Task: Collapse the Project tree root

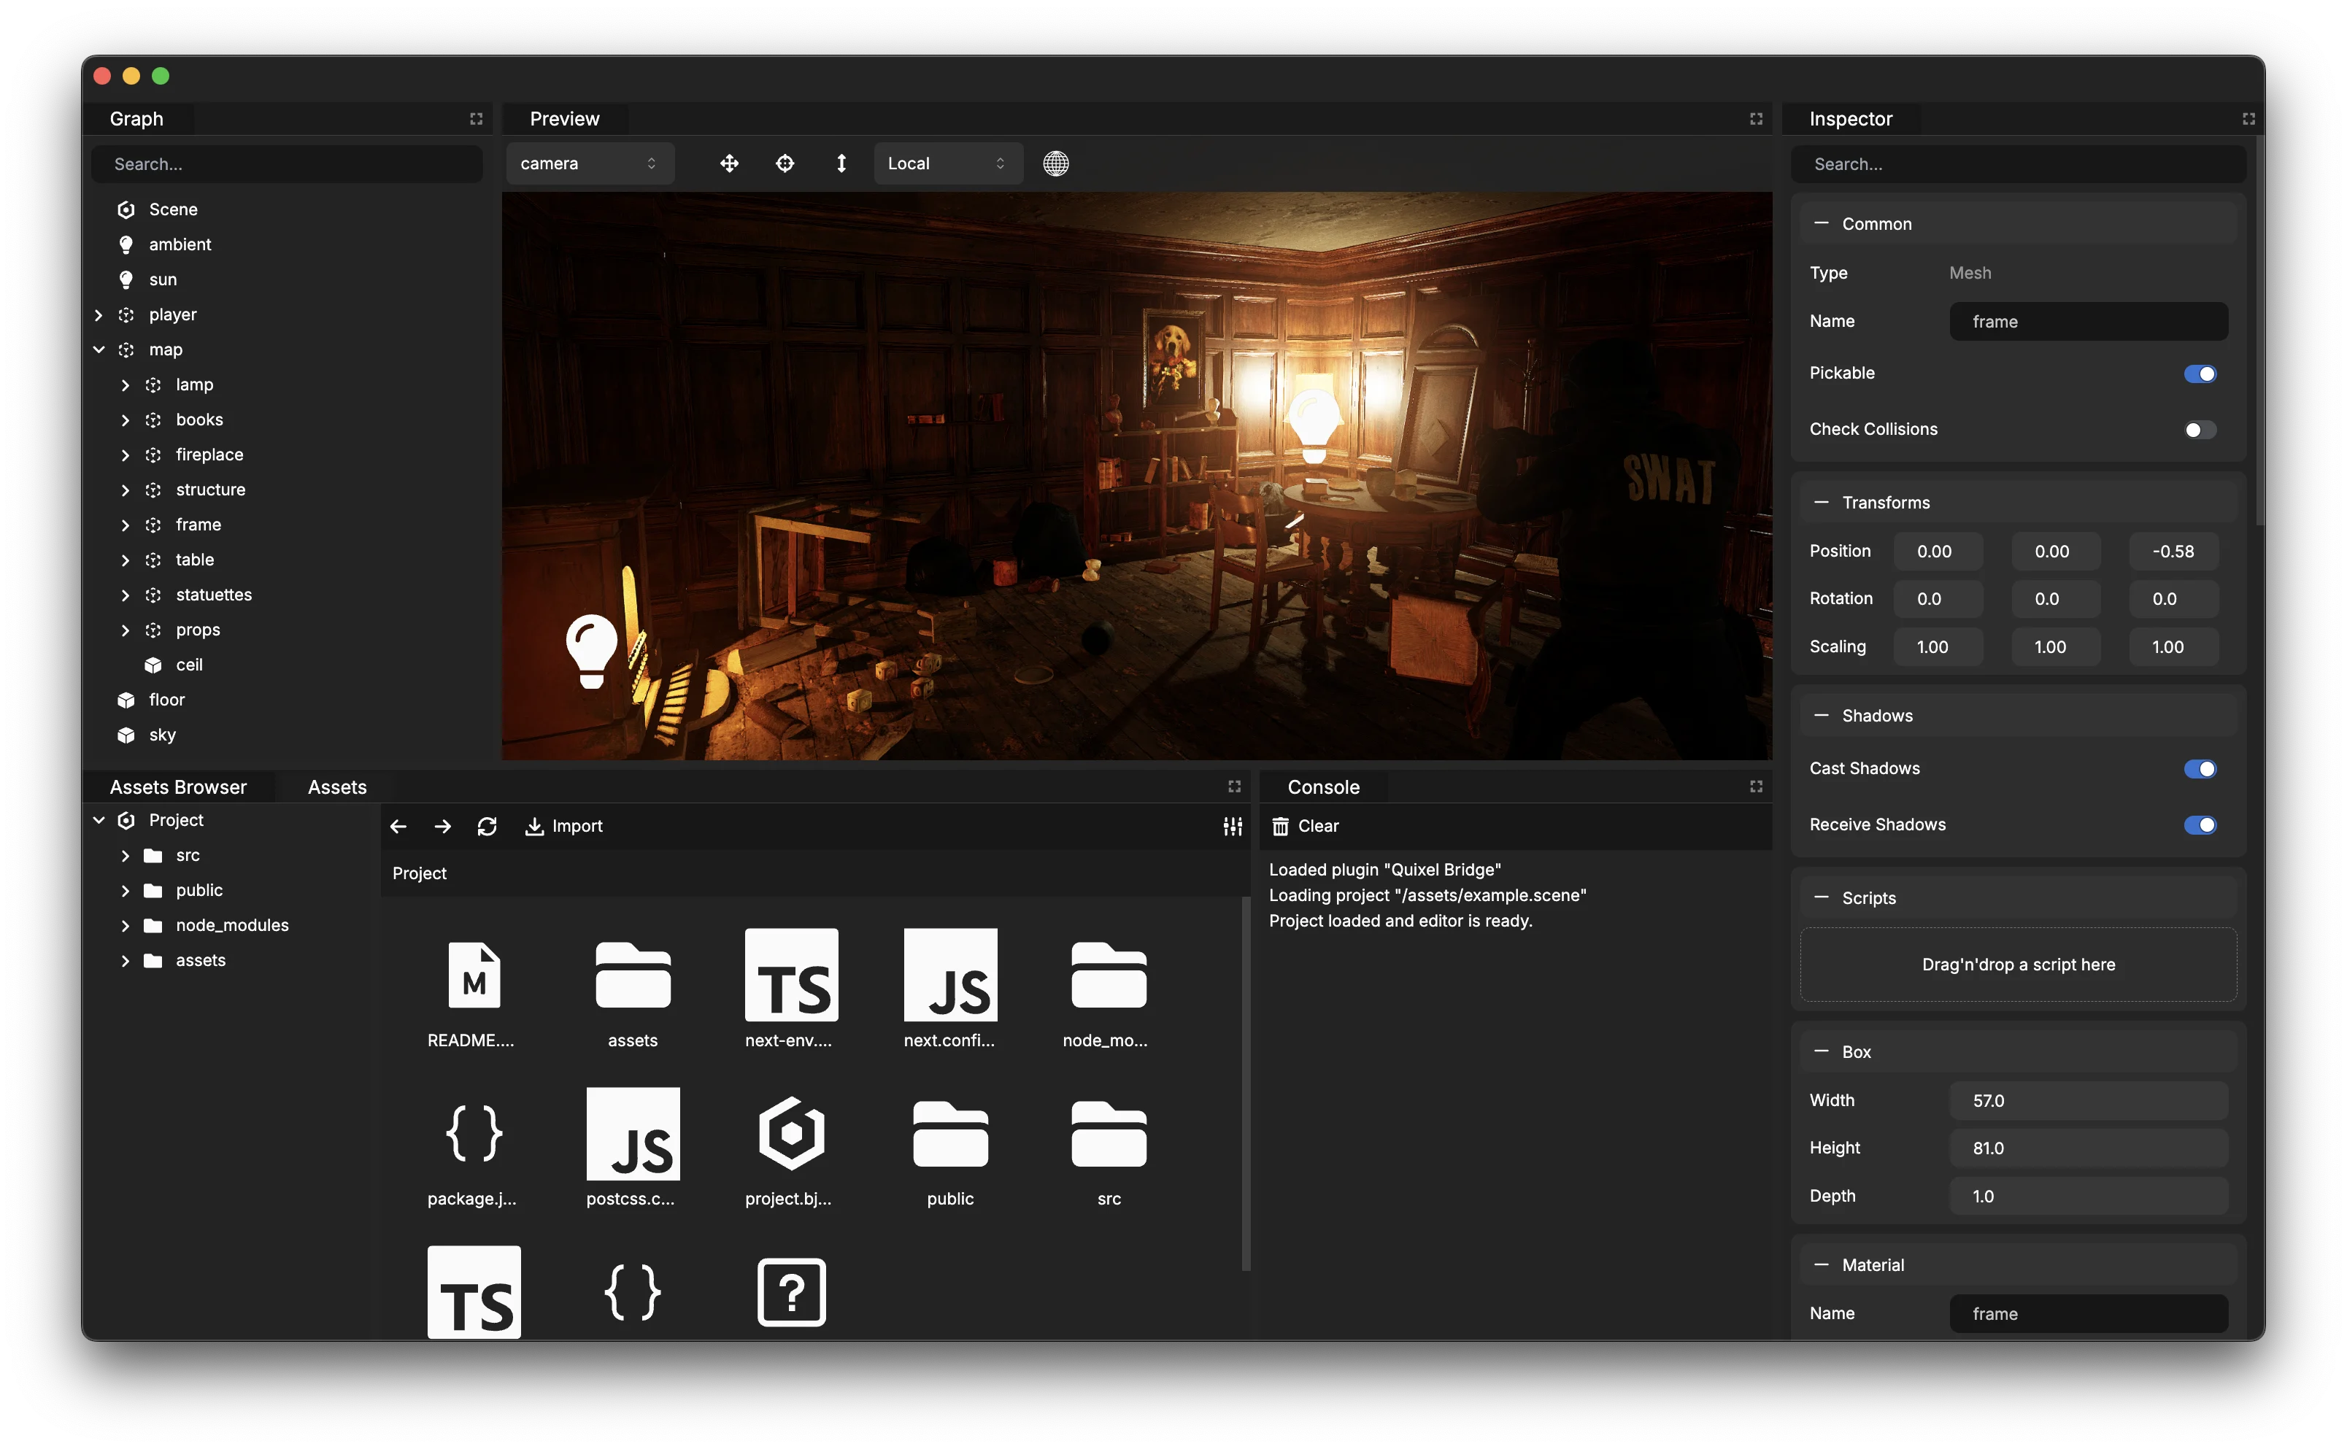Action: coord(99,822)
